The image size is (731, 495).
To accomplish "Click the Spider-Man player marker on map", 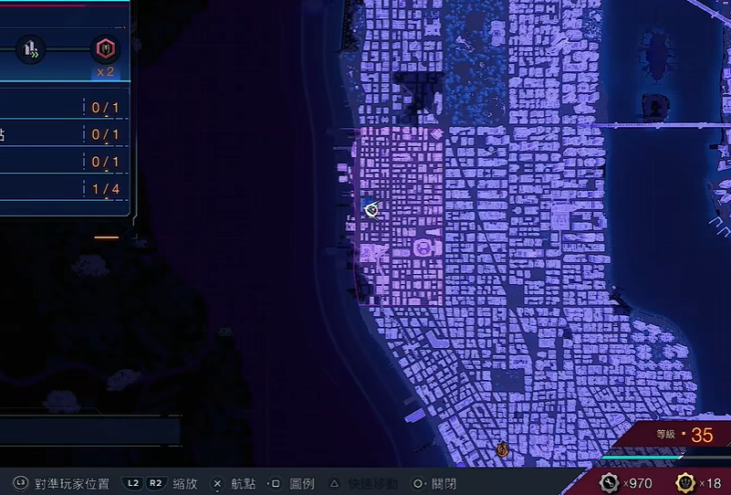I will click(x=371, y=210).
